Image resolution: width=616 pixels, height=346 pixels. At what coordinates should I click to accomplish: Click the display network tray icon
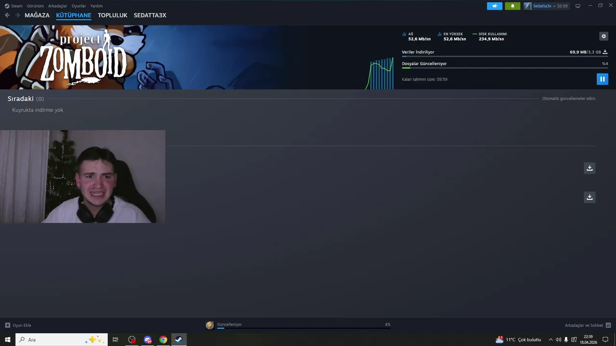574,340
